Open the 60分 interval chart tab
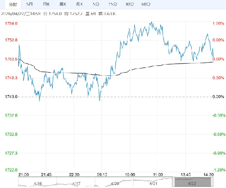 click(x=146, y=4)
